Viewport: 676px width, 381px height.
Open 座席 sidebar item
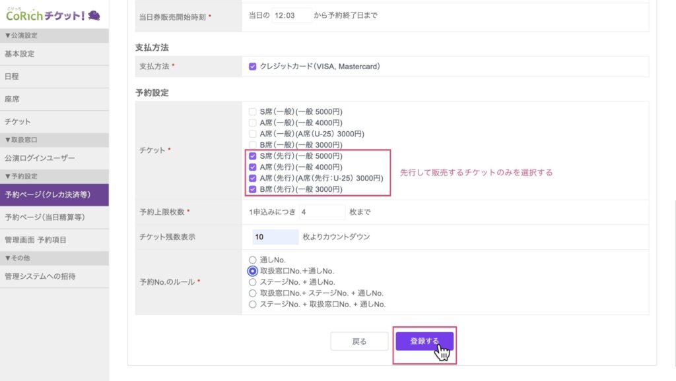(12, 99)
